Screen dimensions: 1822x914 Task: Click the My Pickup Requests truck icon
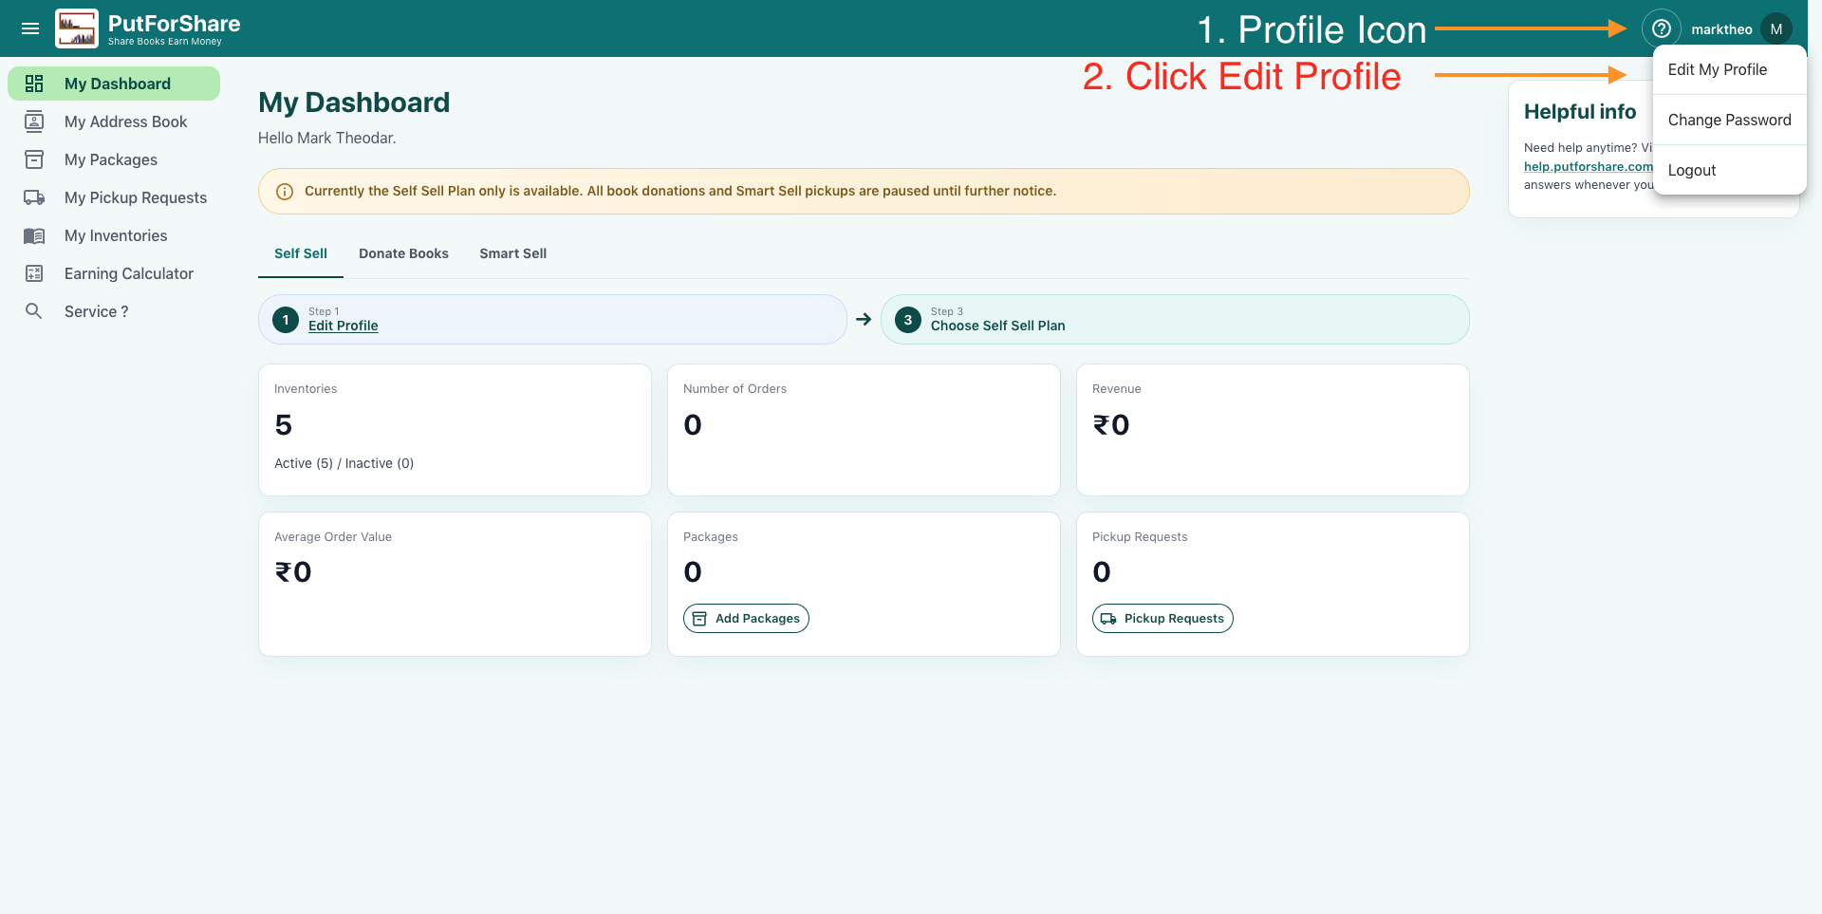[34, 197]
